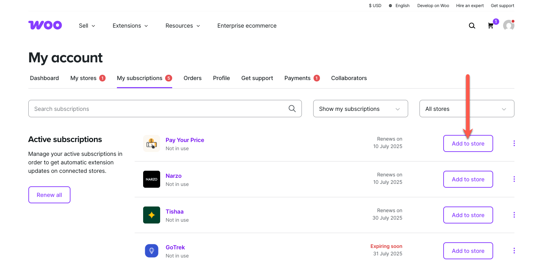Open the kebab menu for Pay Your Price
Viewport: 541px width, 266px height.
pos(514,143)
